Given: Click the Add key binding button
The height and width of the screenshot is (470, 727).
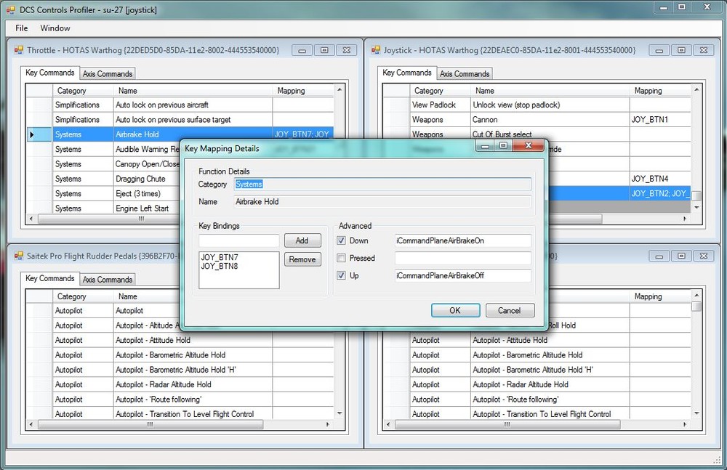Looking at the screenshot, I should tap(302, 240).
